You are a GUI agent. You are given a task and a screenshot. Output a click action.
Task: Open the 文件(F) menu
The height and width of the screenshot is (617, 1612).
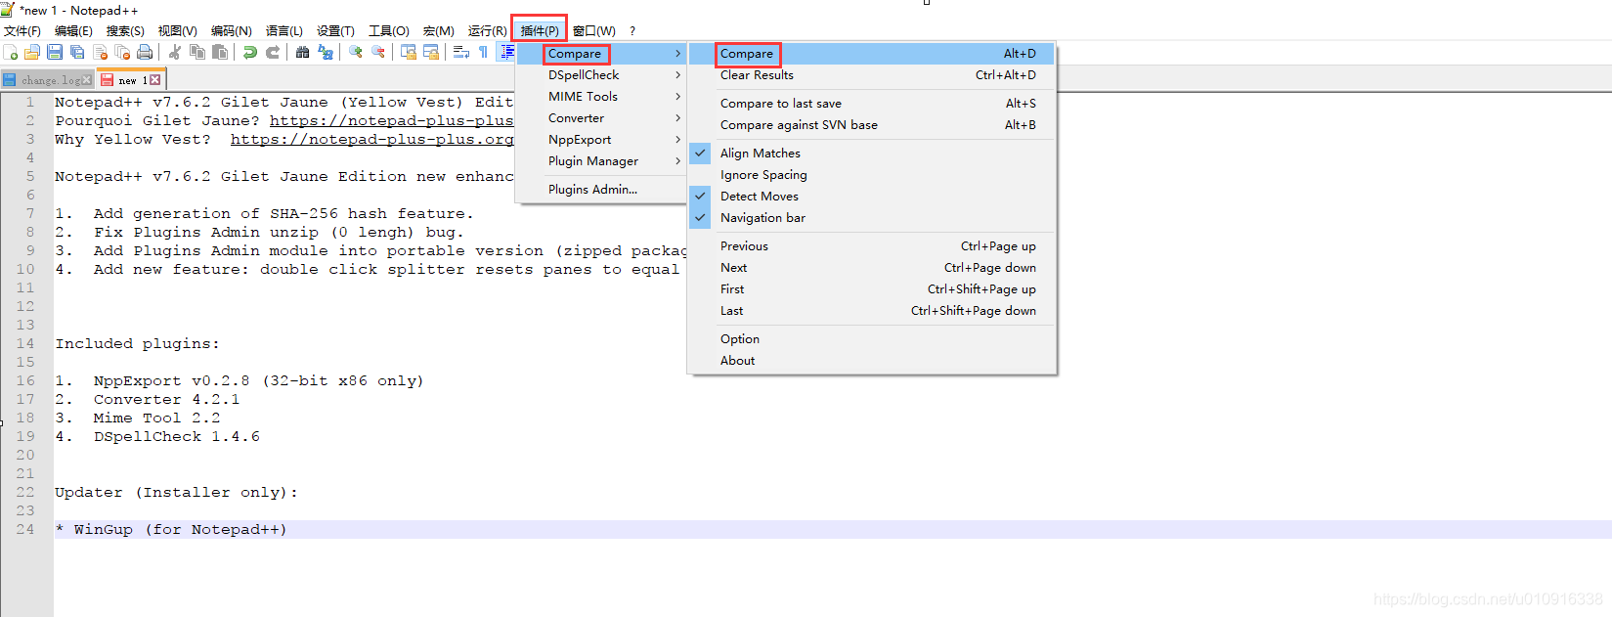(22, 31)
